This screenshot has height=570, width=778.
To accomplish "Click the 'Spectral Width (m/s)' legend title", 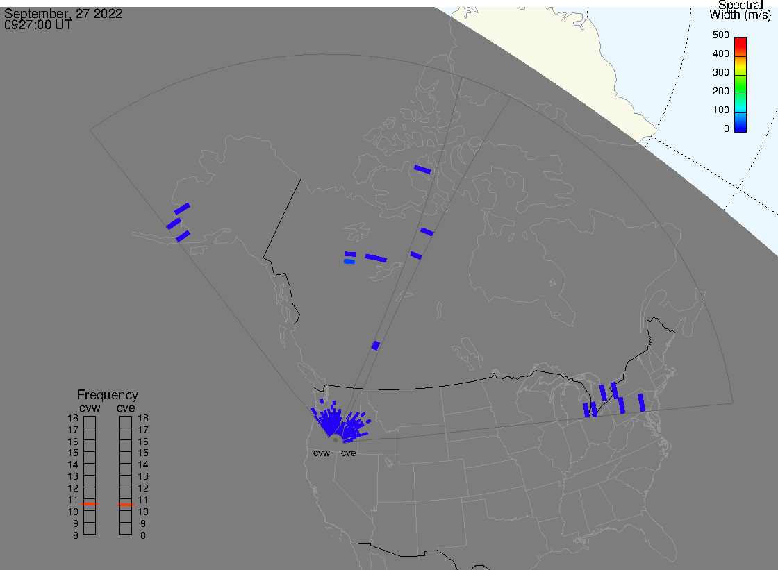I will click(740, 10).
